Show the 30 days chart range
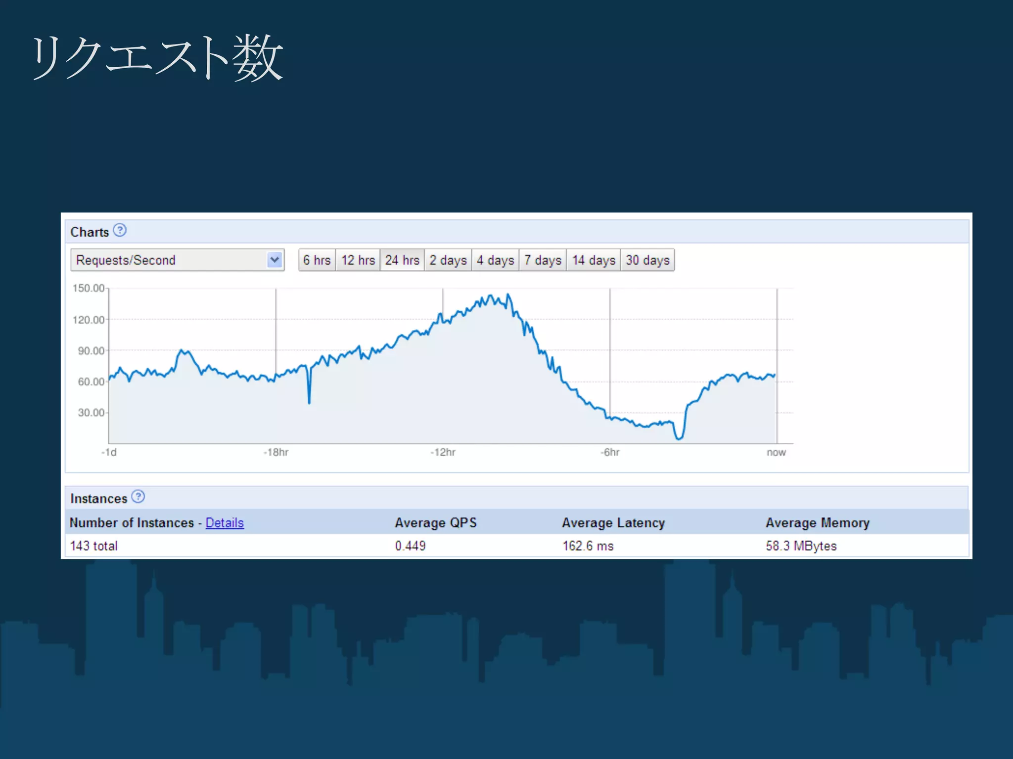Screen dimensions: 1013x759 pos(647,260)
